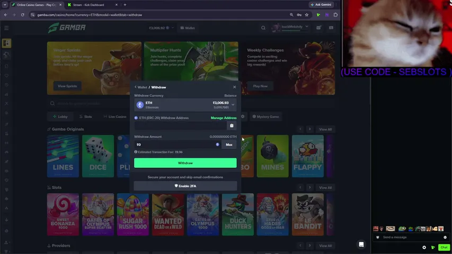
Task: Click the View Sprints button
Action: 67,86
